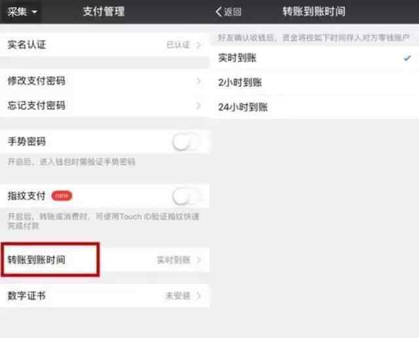Turn on the 指纹支付 toggle
Screen dimensions: 419x338
click(186, 197)
